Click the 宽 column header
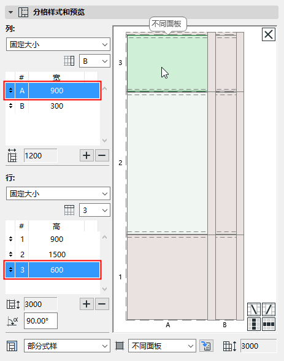284x361 pixels. click(x=56, y=77)
